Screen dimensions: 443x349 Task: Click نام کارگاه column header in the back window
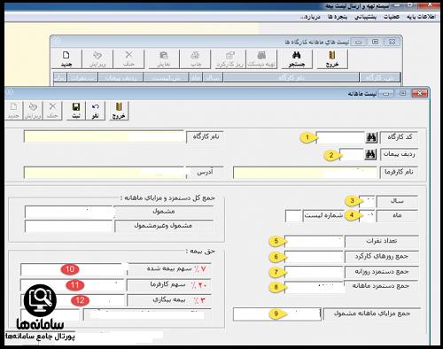point(291,78)
